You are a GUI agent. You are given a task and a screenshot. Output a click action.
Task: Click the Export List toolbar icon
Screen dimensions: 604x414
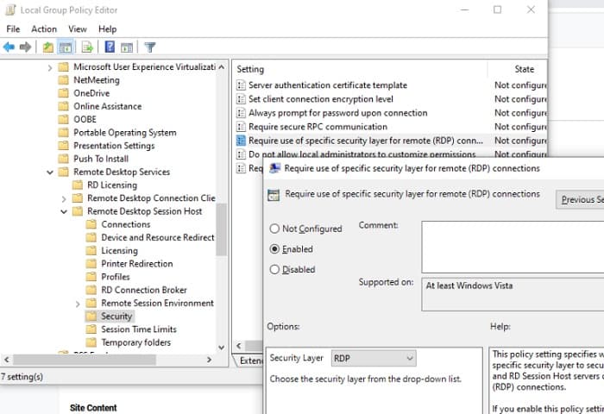(87, 47)
